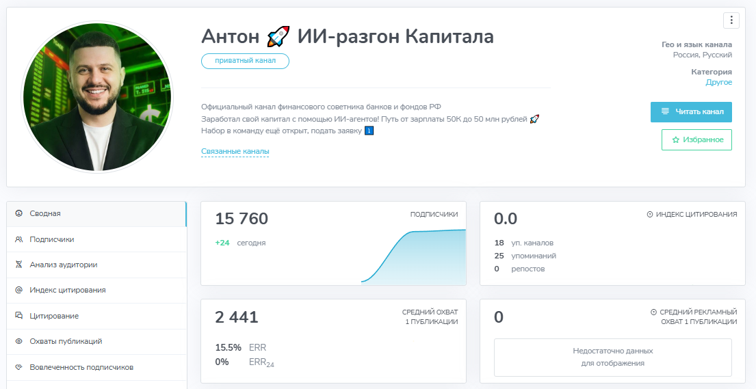
Task: Click the blue number emoji after подать заявку
Action: 369,131
